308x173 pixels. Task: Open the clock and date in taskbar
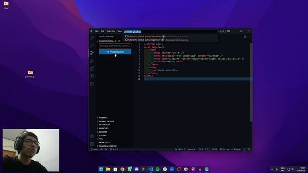[x=301, y=169]
